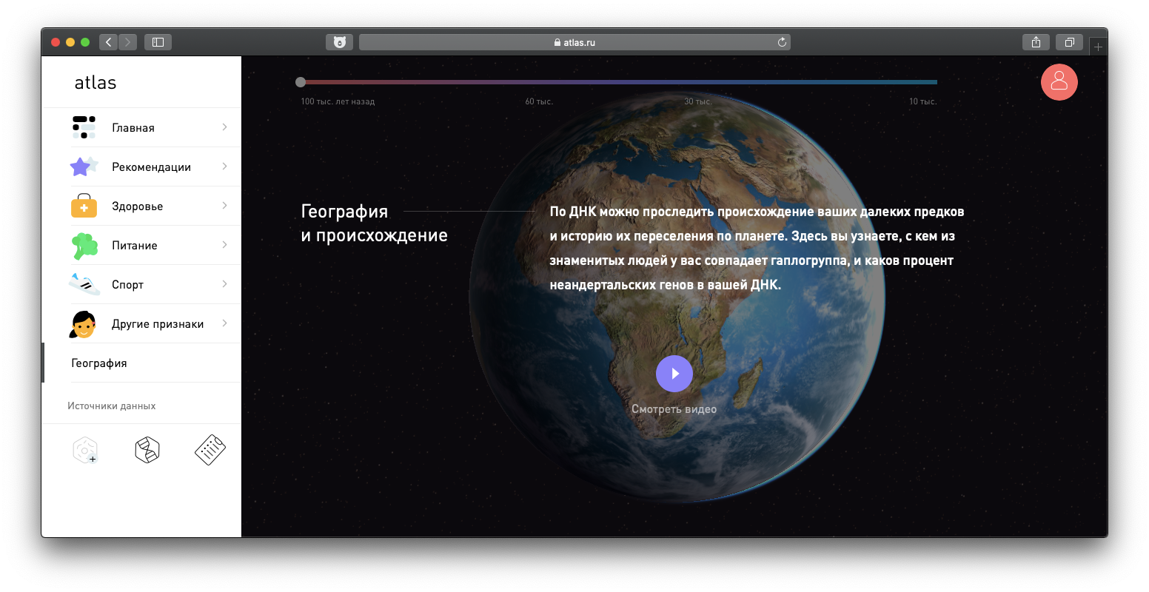Open the questionnaire checklist data source icon
1149x592 pixels.
210,450
